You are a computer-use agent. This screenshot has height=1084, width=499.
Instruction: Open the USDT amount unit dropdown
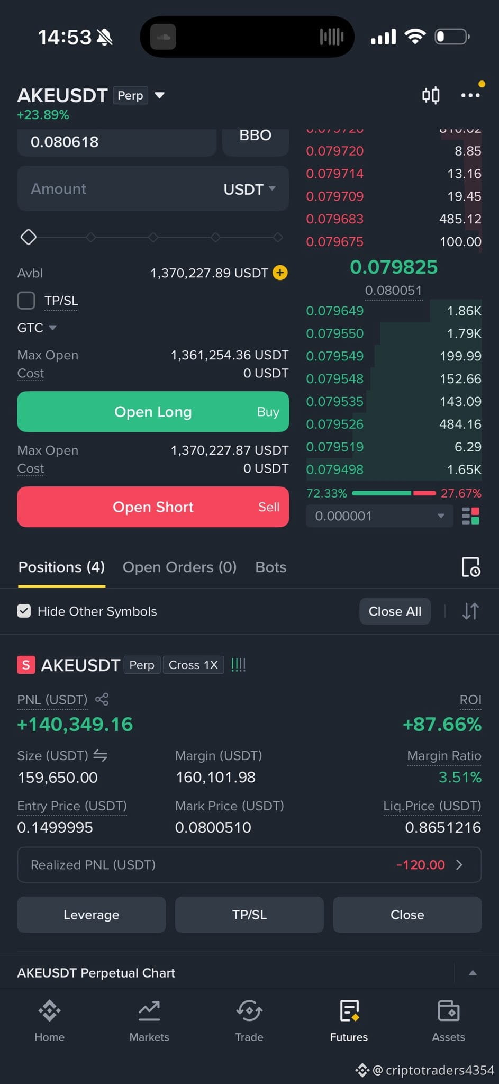point(249,189)
